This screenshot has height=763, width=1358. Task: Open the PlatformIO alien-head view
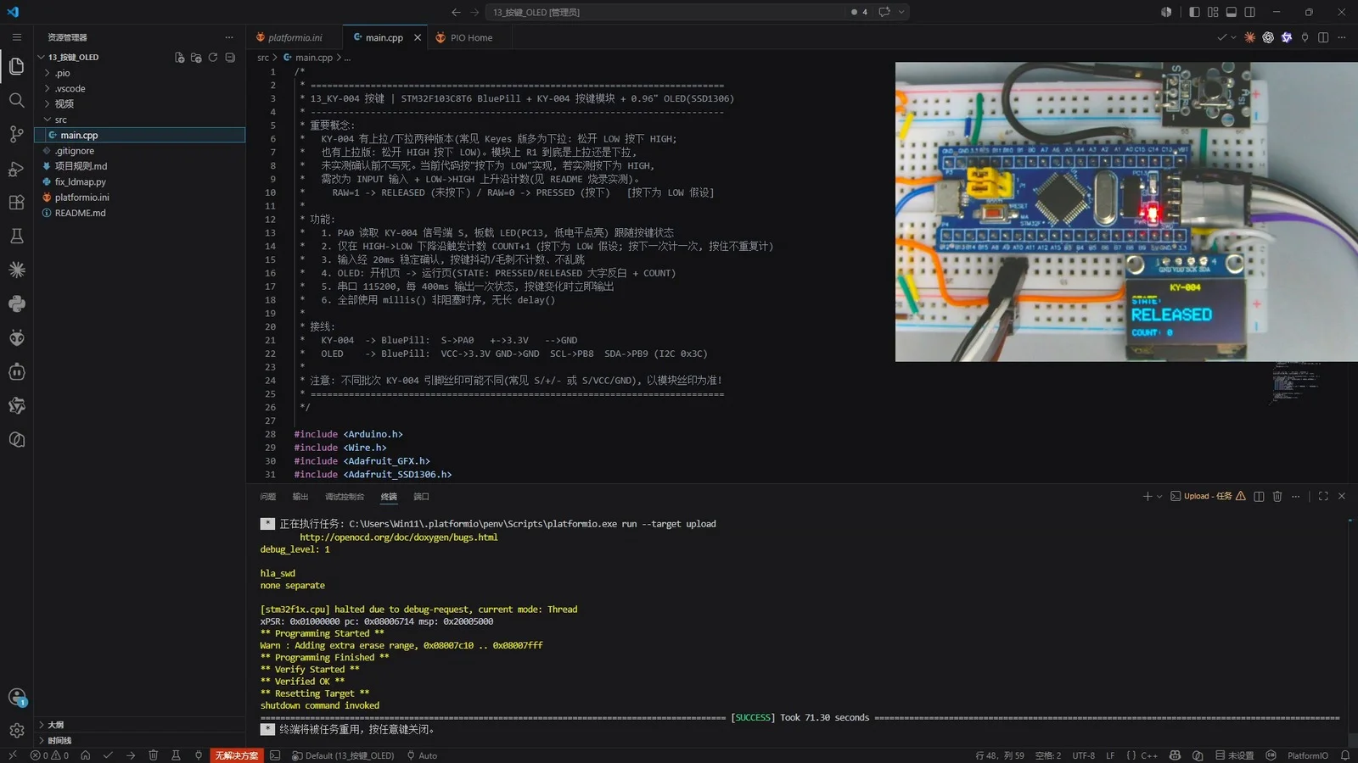pyautogui.click(x=16, y=338)
